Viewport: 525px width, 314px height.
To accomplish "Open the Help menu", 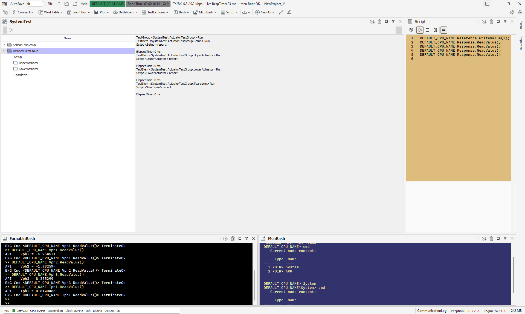I will [84, 4].
